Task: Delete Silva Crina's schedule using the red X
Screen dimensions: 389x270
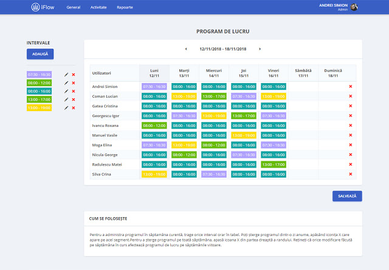Action: 351,174
